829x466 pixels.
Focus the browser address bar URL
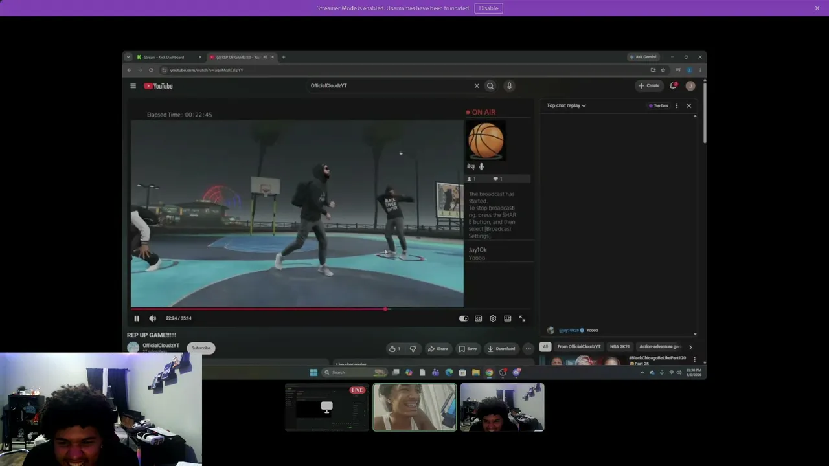(x=207, y=70)
